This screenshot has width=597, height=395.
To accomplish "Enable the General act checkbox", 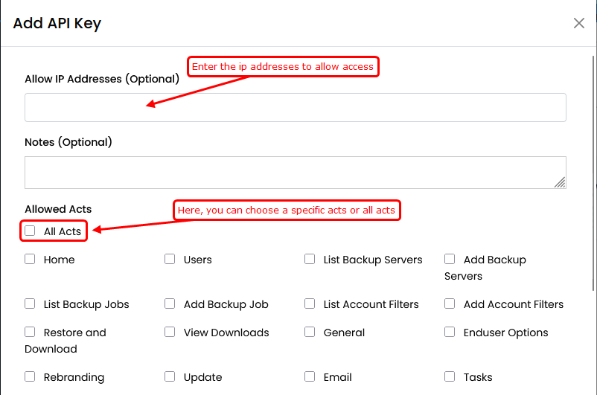I will click(310, 332).
